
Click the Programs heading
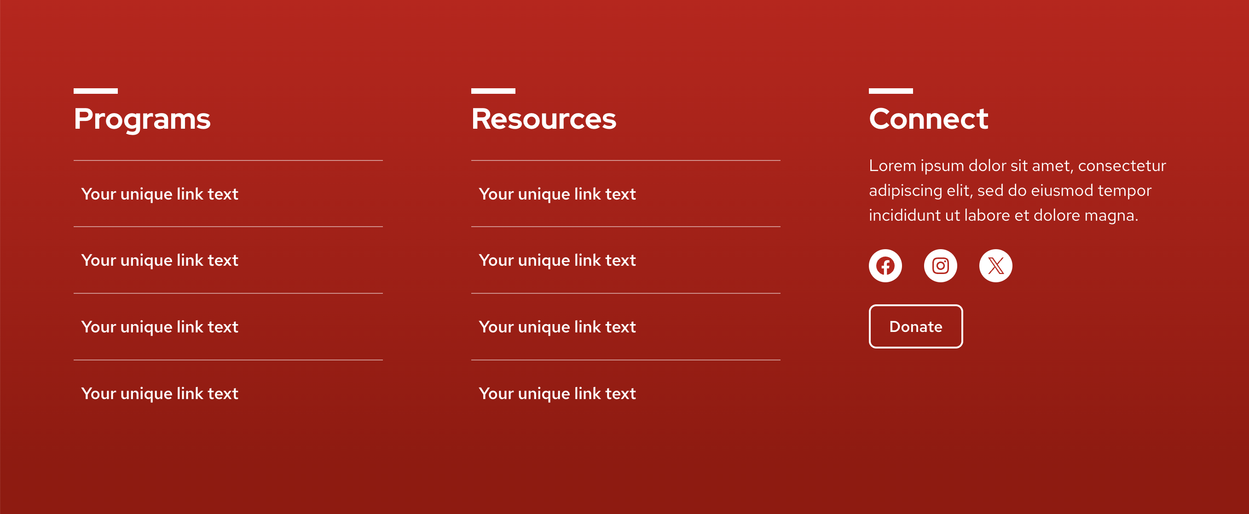[x=142, y=119]
